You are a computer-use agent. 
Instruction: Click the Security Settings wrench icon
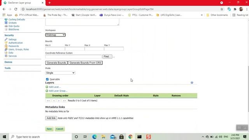(x=6, y=39)
